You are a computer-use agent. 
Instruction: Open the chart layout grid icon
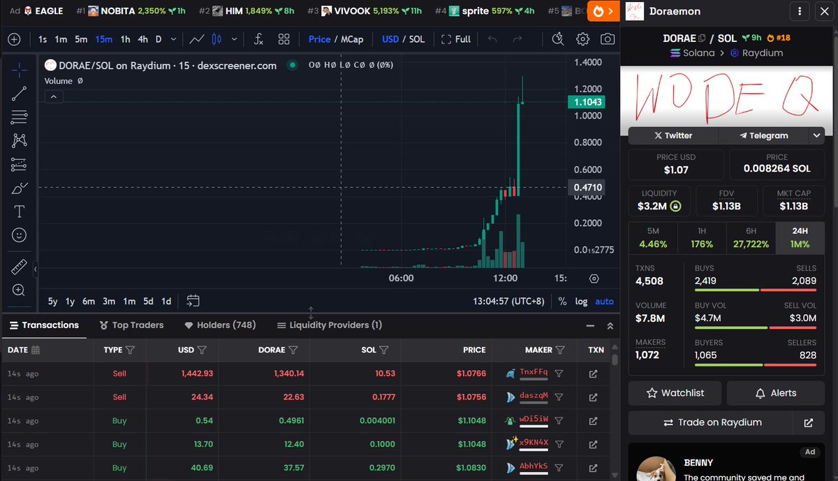(x=284, y=39)
